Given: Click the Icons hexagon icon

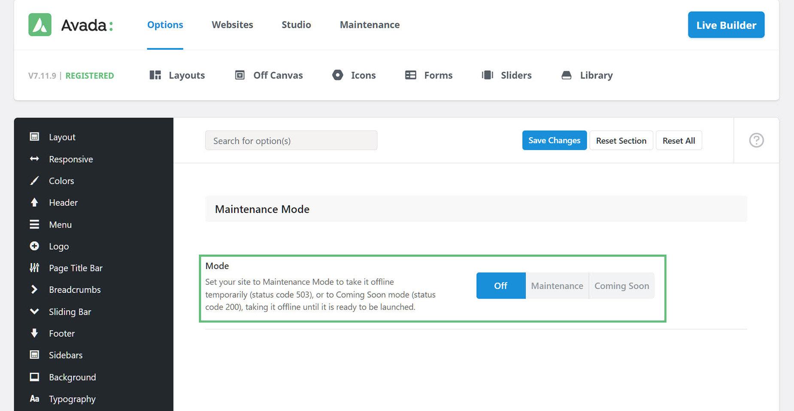Looking at the screenshot, I should tap(338, 75).
